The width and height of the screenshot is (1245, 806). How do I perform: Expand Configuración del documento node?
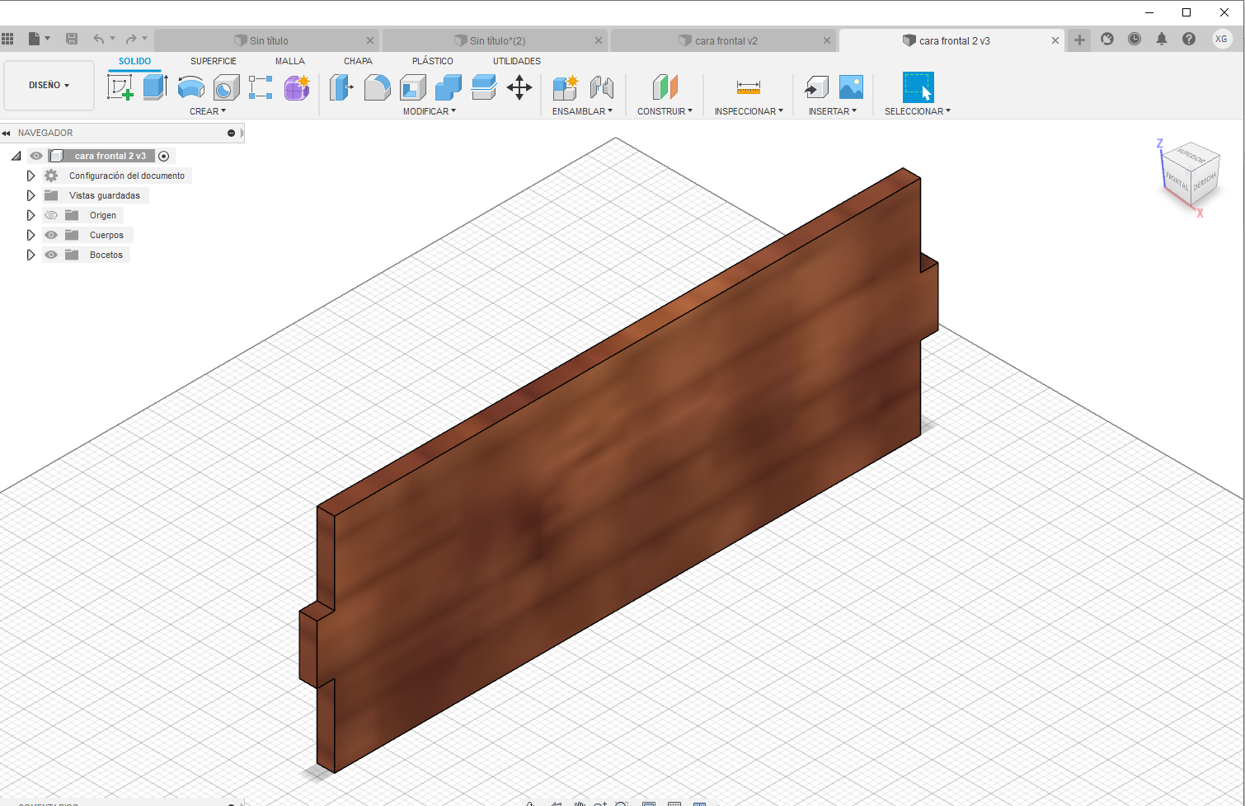31,176
